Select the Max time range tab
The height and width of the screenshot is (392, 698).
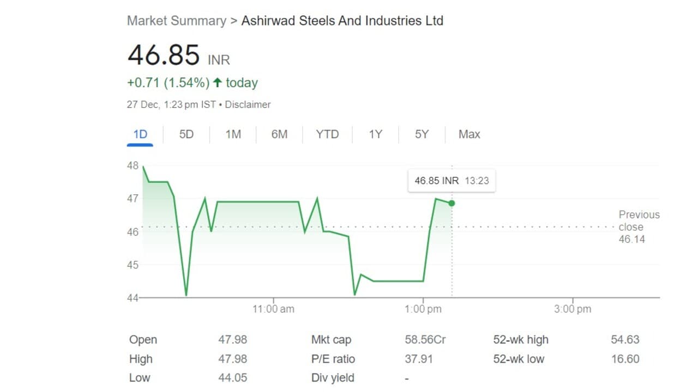pos(469,134)
